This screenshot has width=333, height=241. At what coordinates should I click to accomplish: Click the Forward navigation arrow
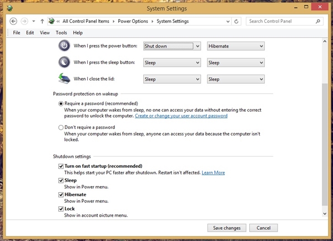pyautogui.click(x=24, y=21)
